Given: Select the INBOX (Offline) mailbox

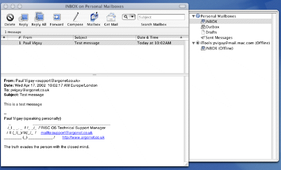Looking at the screenshot, I should coord(219,48).
